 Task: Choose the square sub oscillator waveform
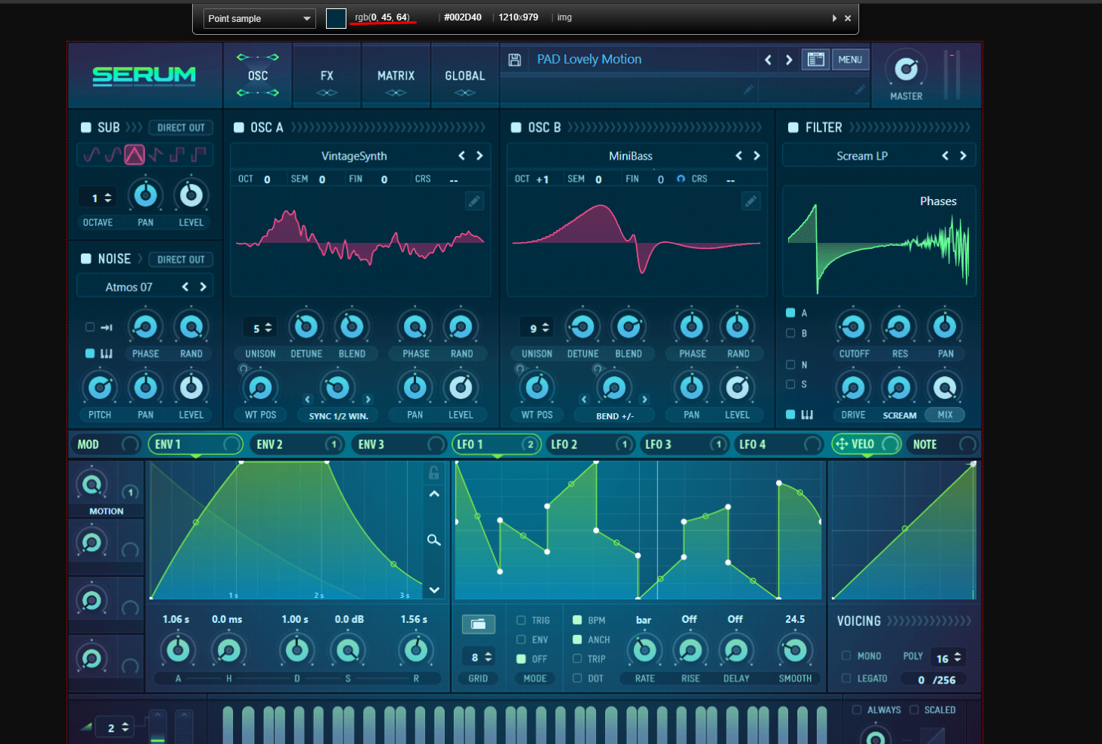click(x=177, y=154)
